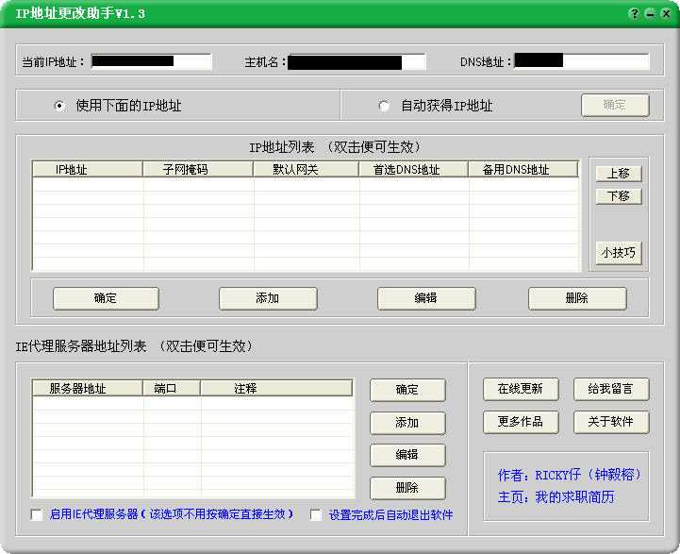Click 删除 below the IP address list
This screenshot has height=554, width=680.
pos(577,298)
